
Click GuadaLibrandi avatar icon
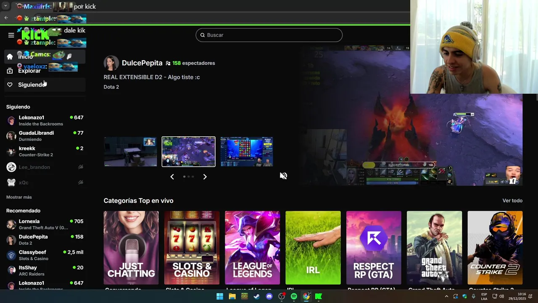coord(11,136)
